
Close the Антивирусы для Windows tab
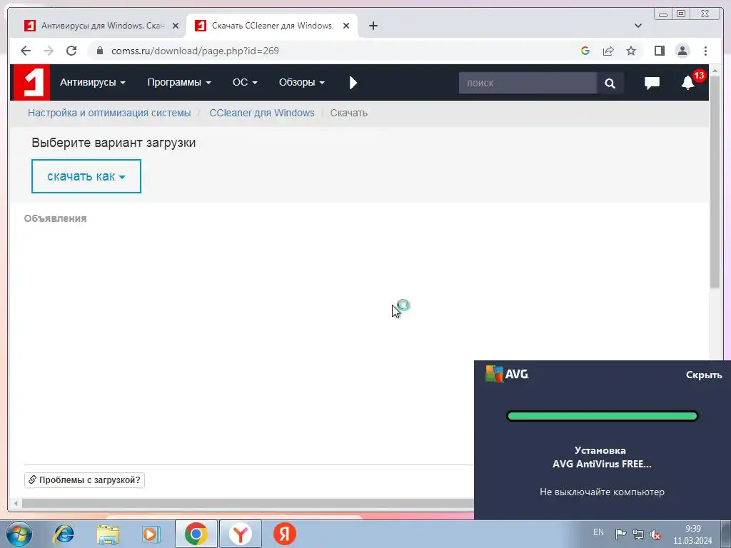point(176,26)
